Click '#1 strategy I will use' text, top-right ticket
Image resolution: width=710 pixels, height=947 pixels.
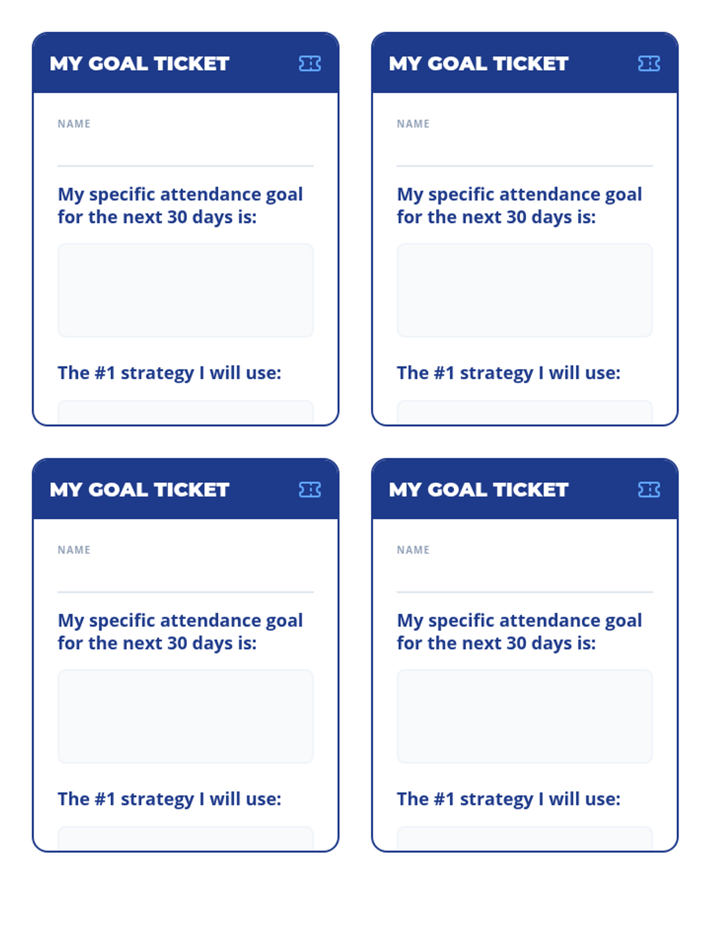point(527,373)
